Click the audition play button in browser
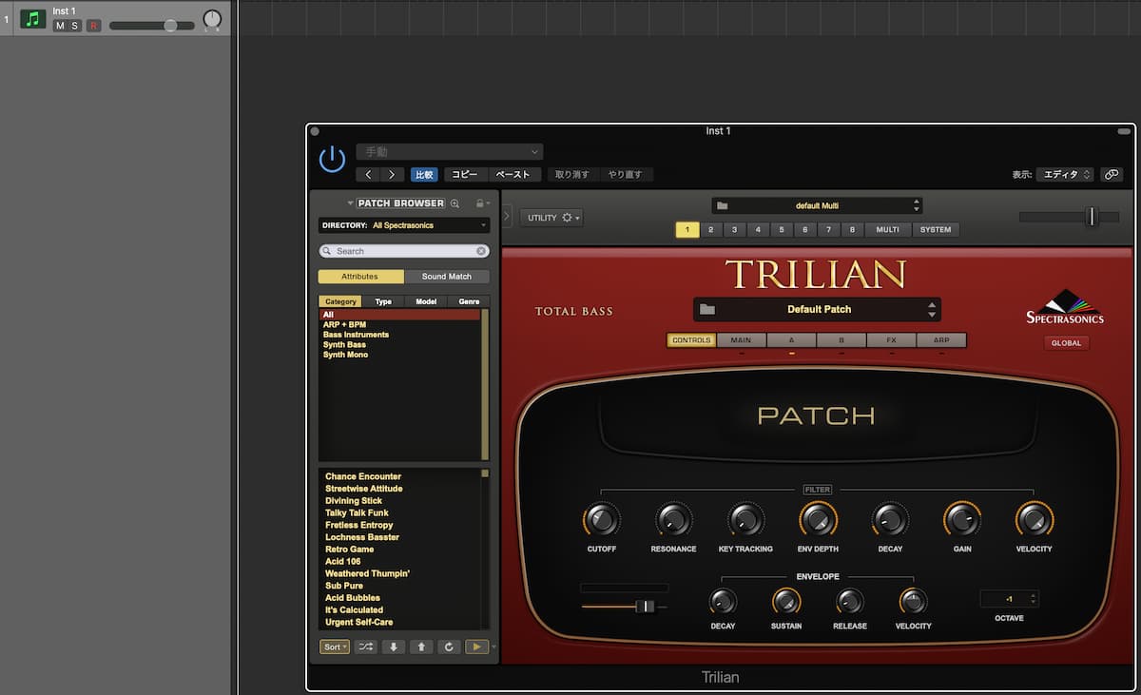This screenshot has width=1141, height=695. (x=476, y=647)
